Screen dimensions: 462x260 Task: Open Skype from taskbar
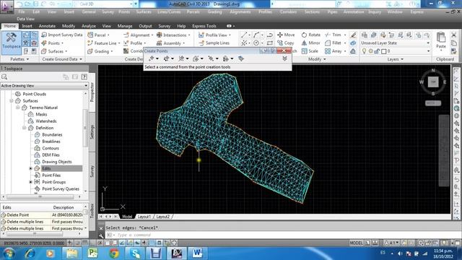[135, 253]
